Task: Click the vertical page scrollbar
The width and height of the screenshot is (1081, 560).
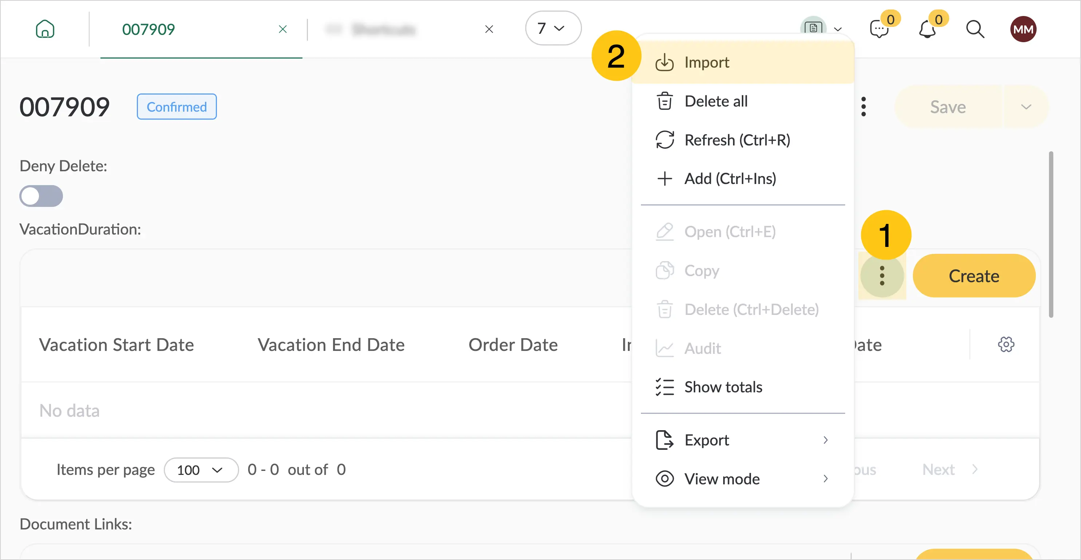Action: (x=1051, y=234)
